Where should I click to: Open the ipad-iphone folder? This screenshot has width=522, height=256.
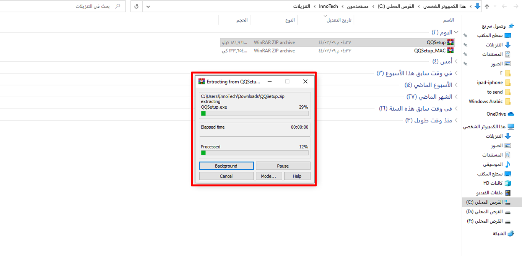[493, 83]
